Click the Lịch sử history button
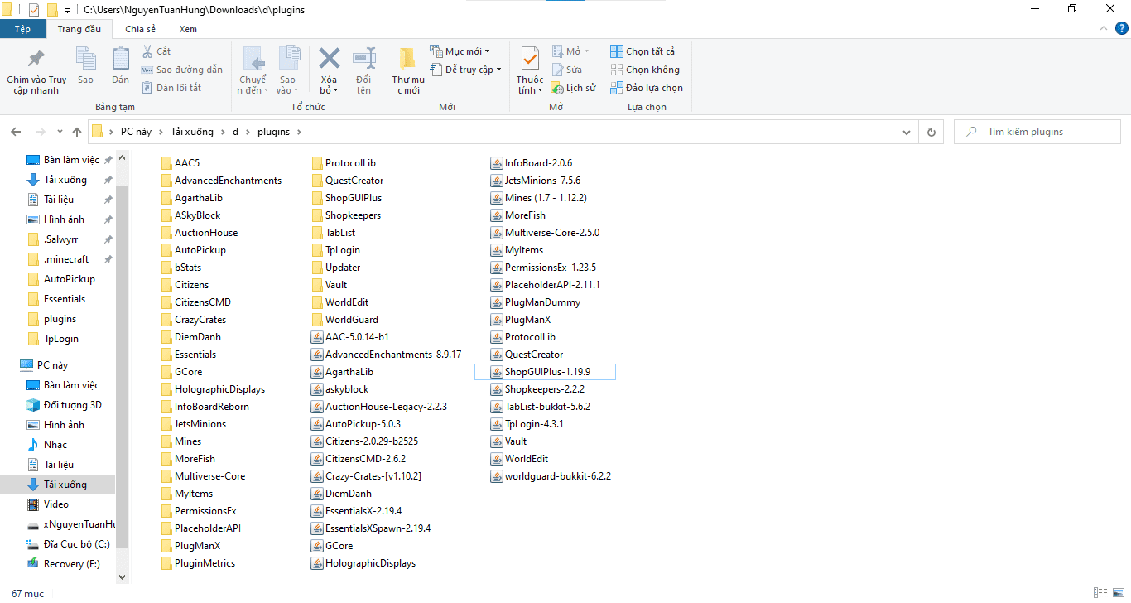The width and height of the screenshot is (1131, 603). (x=574, y=88)
